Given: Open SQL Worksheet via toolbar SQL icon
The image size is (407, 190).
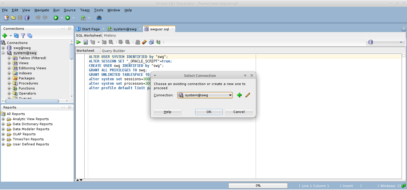Looking at the screenshot, I should pos(83,18).
